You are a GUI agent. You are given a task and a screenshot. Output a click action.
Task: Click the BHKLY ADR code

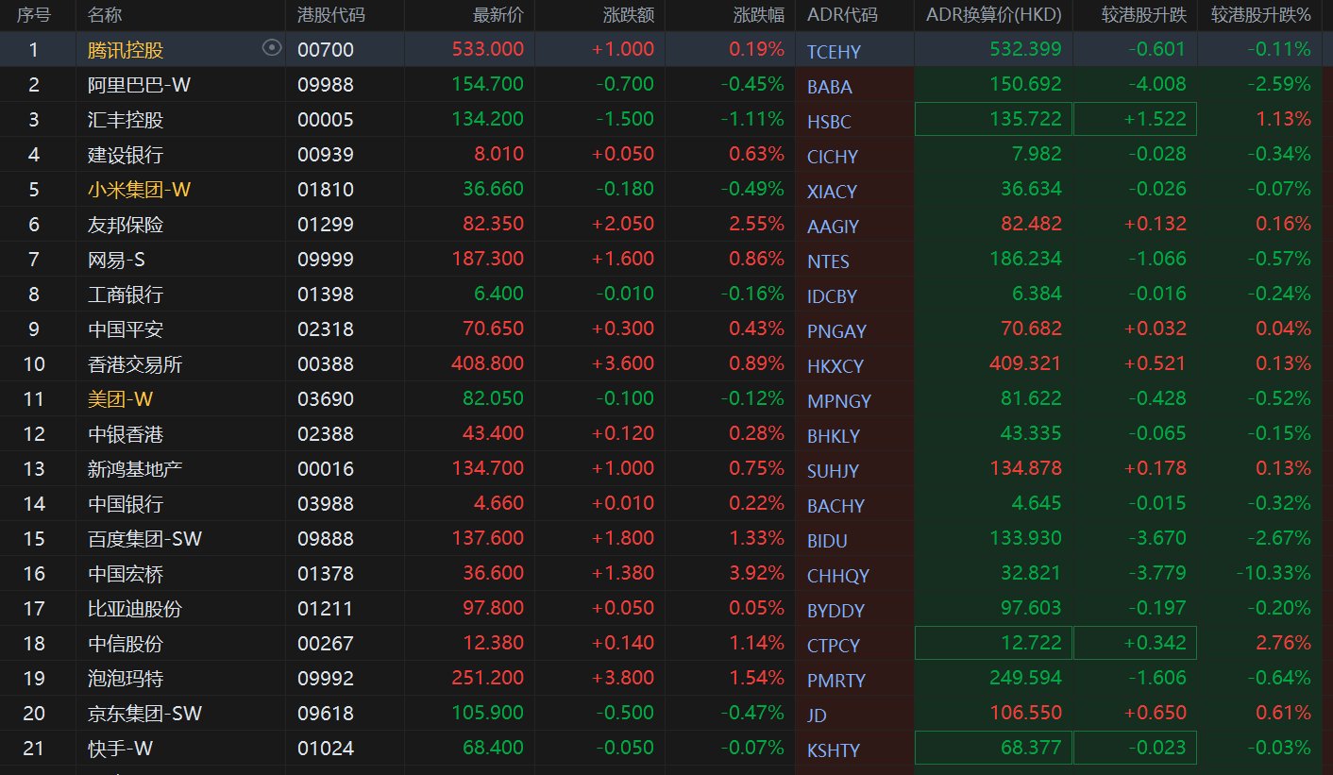[834, 436]
